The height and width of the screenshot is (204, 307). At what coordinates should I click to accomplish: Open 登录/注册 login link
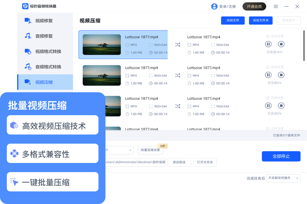coord(227,7)
